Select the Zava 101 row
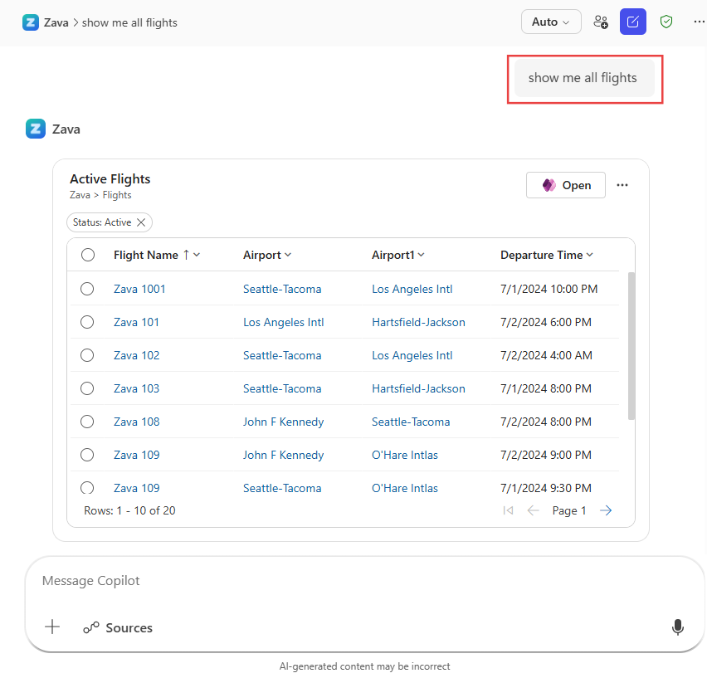 (x=87, y=322)
